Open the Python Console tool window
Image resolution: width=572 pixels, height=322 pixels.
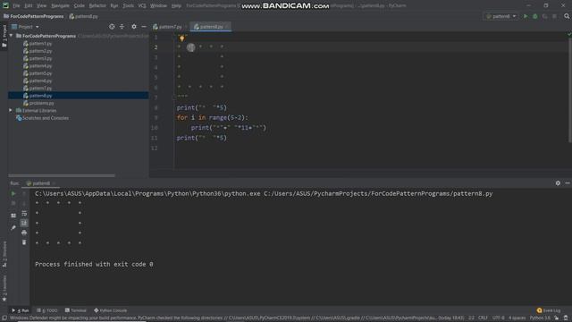point(111,310)
